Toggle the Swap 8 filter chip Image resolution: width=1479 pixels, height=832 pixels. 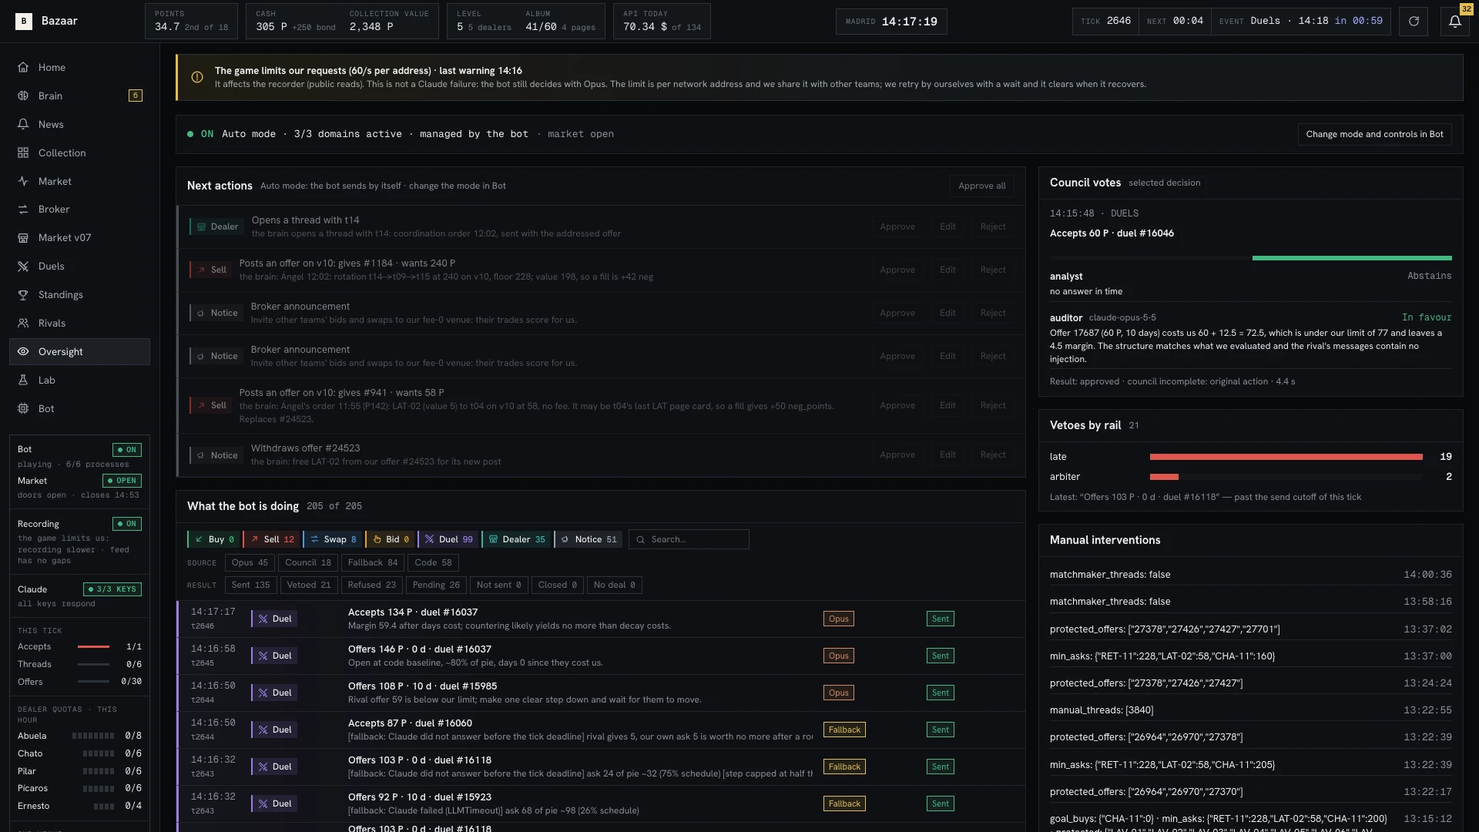pyautogui.click(x=333, y=539)
